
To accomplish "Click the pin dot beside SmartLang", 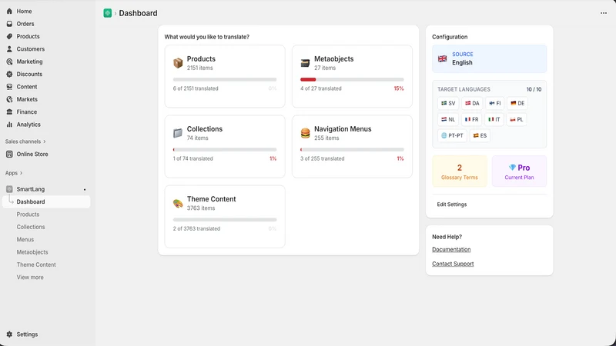I will pyautogui.click(x=85, y=190).
